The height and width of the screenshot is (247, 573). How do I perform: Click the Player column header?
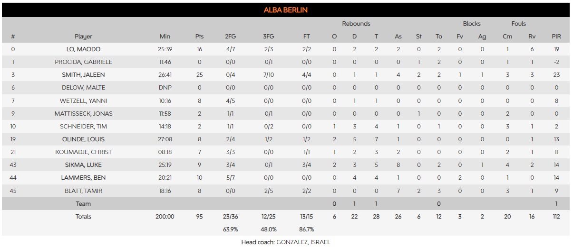pos(83,37)
